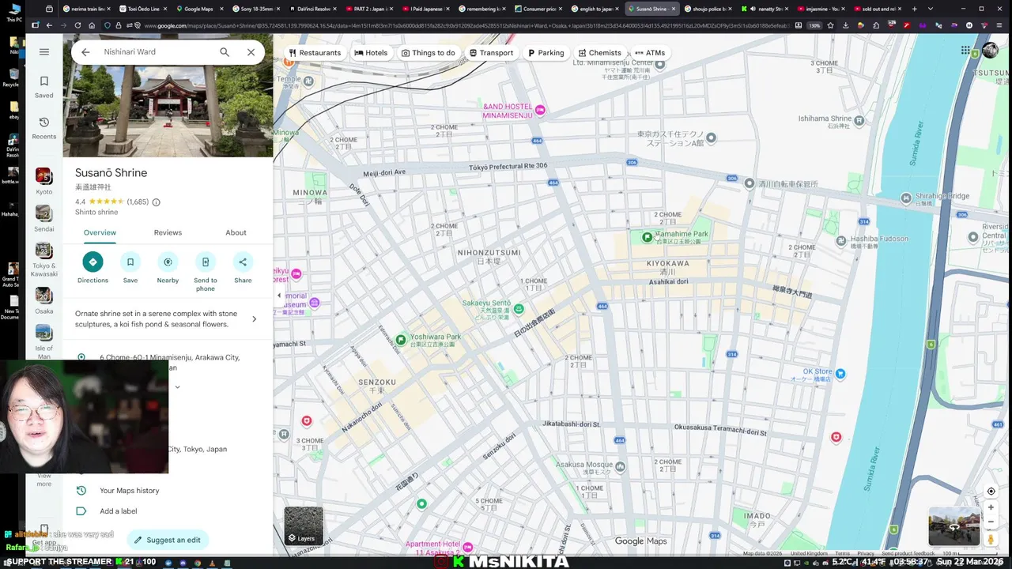Reload the page
This screenshot has width=1012, height=569.
pos(77,25)
